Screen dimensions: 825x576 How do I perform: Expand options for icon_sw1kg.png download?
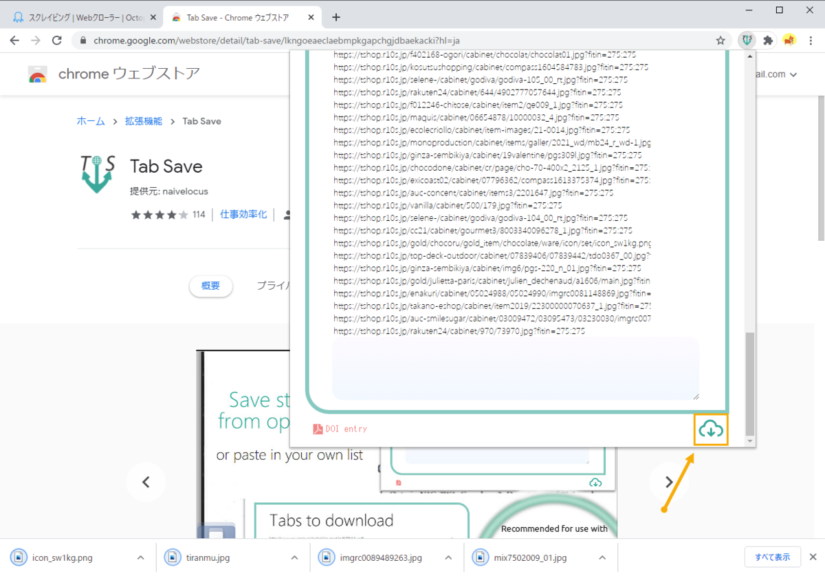(x=140, y=557)
